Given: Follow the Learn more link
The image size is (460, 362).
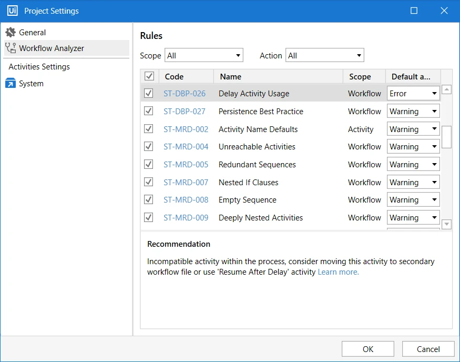Looking at the screenshot, I should 338,272.
